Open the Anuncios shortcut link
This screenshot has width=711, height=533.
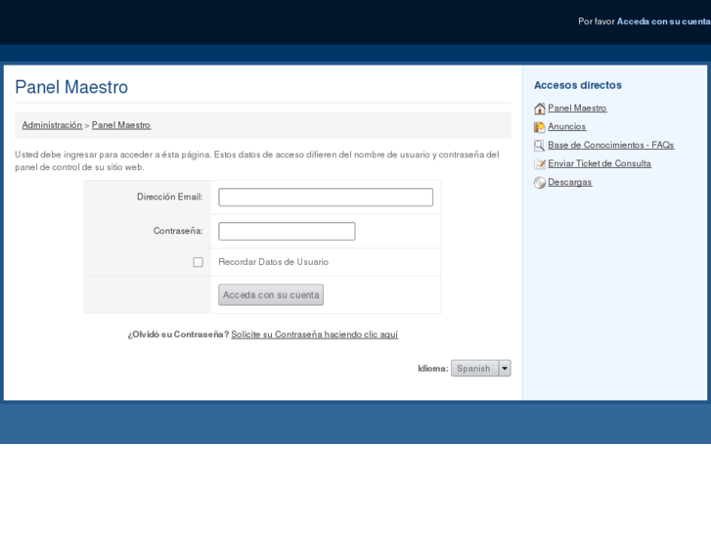[x=567, y=126]
